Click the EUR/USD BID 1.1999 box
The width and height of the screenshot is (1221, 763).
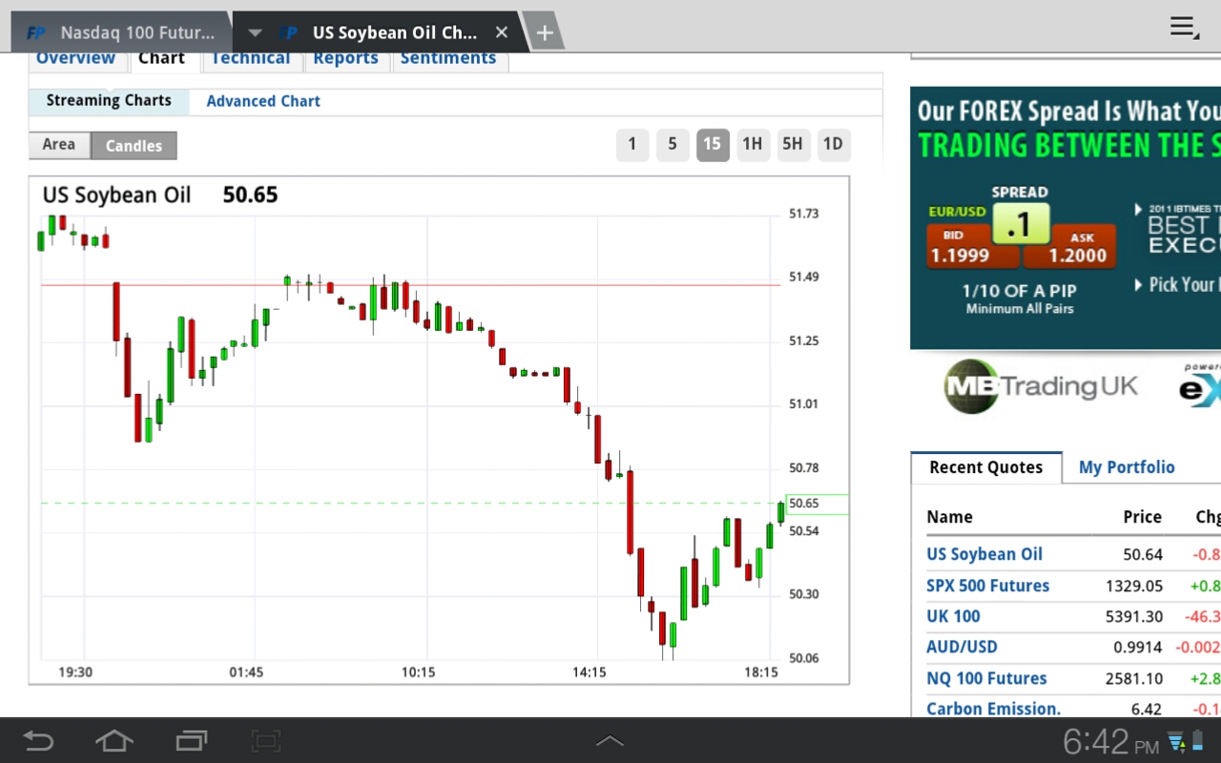[973, 246]
